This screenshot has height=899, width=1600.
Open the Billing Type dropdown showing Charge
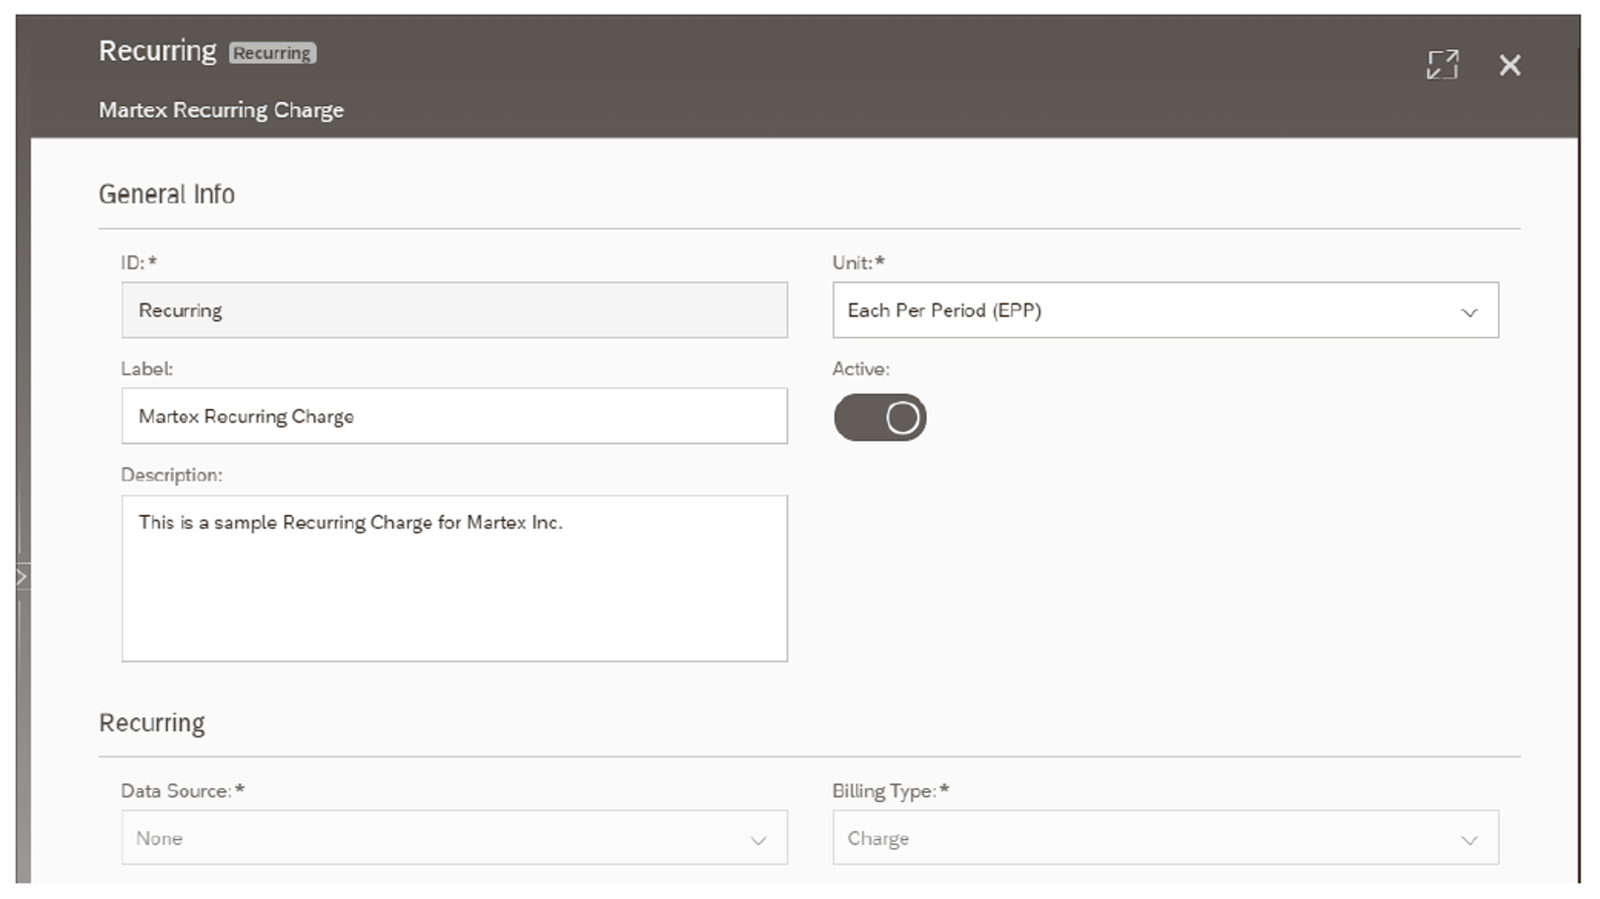1164,838
